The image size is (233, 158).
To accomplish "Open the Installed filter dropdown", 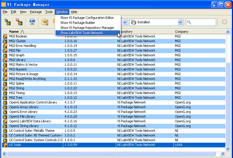I will click(x=180, y=22).
